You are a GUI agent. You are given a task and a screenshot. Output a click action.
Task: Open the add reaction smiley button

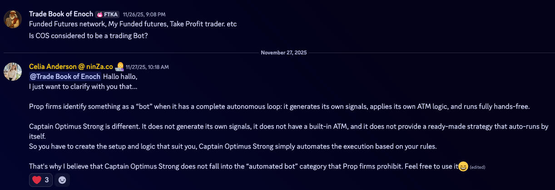pos(62,180)
